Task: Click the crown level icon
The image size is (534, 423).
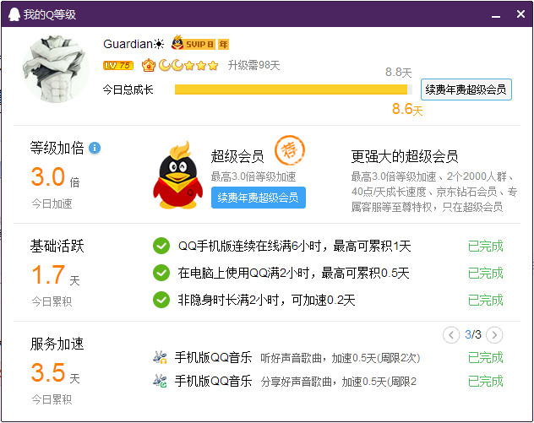Action: coord(149,65)
